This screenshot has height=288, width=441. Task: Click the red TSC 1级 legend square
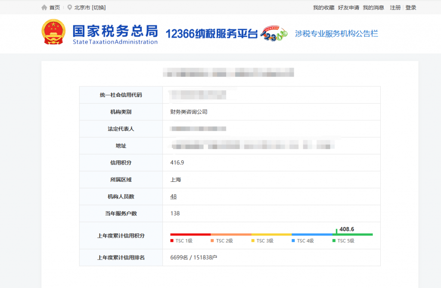click(x=172, y=241)
